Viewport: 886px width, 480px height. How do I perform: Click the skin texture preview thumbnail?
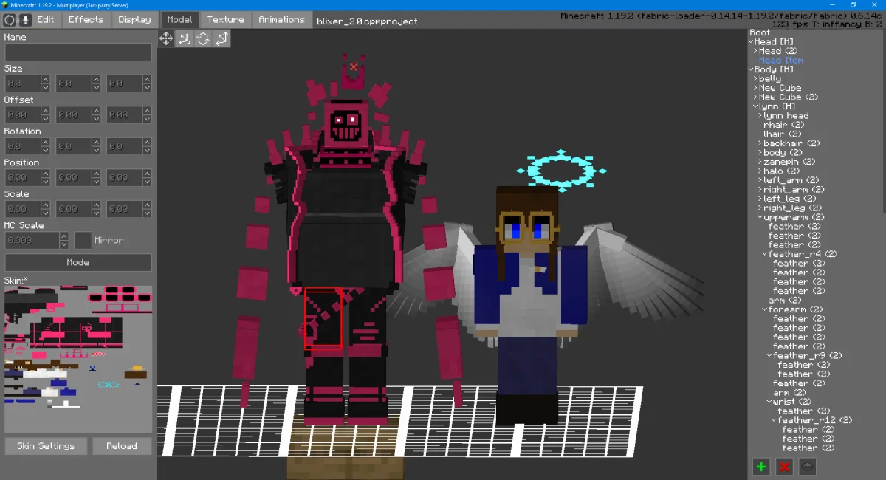pyautogui.click(x=78, y=359)
